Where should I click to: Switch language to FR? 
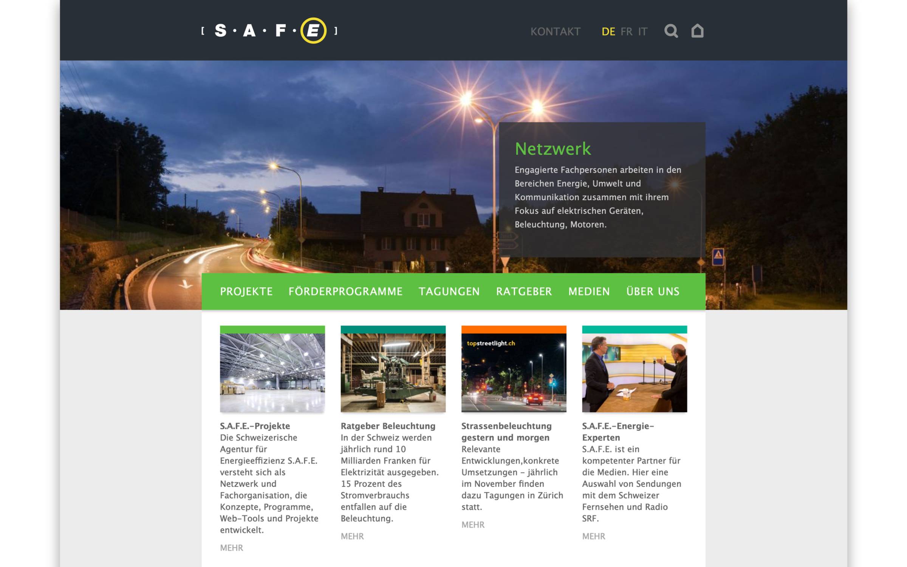pos(626,31)
